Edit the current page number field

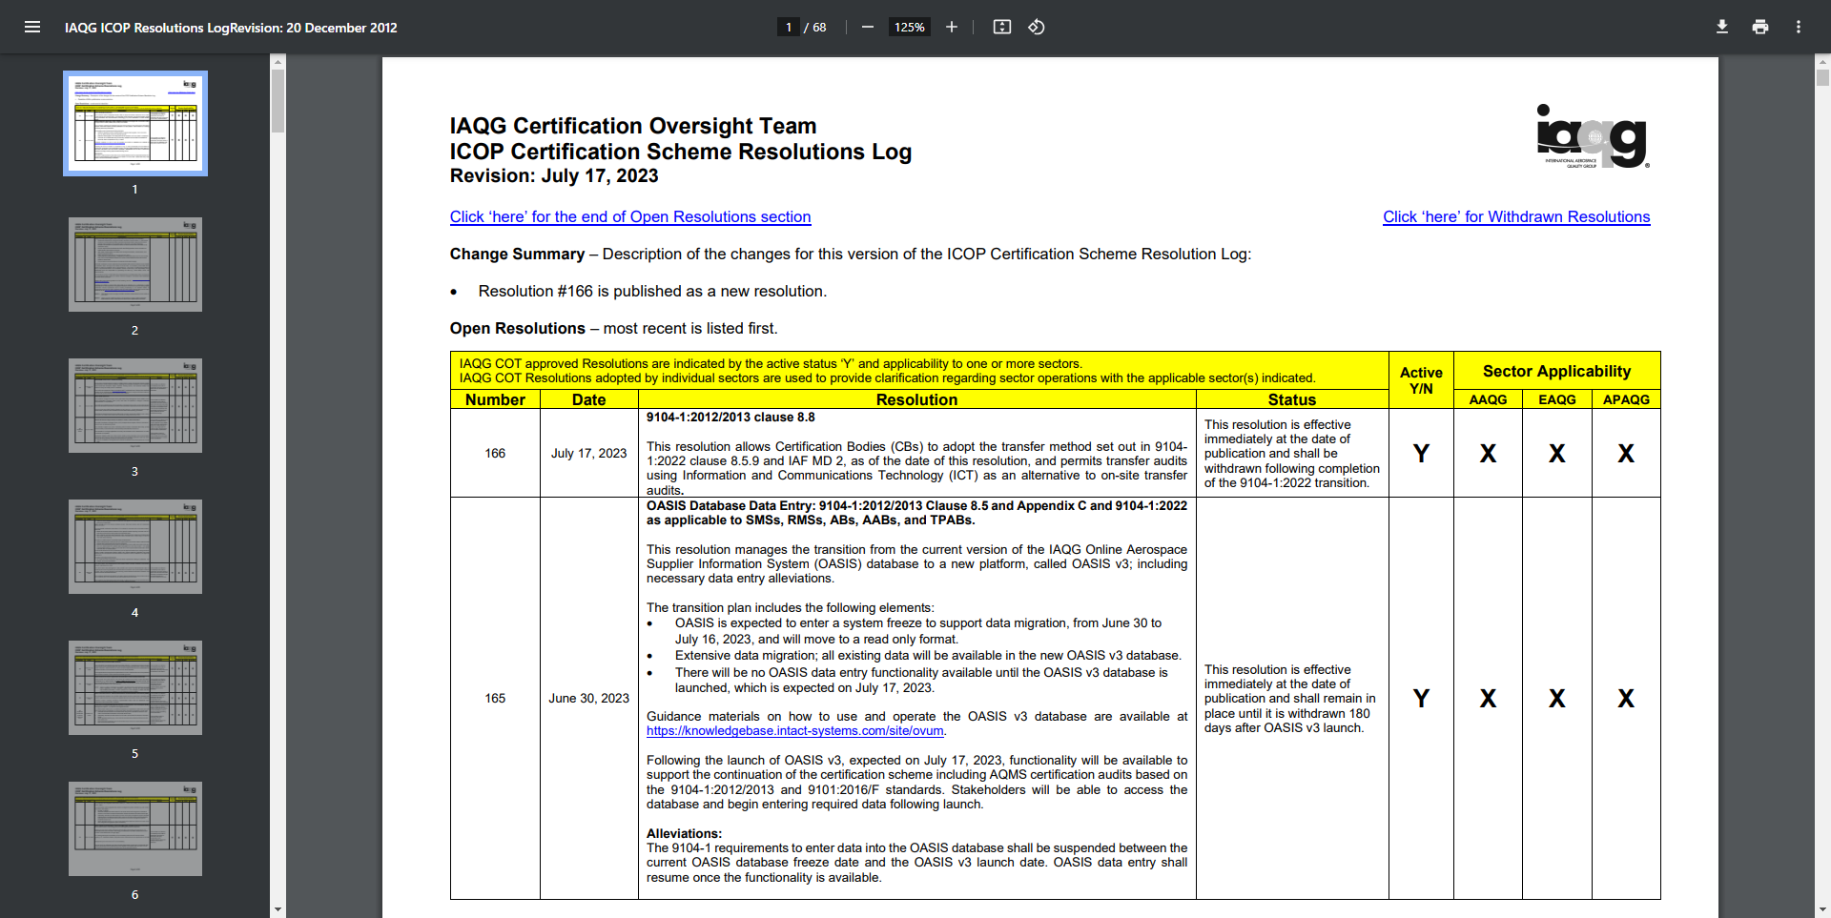coord(789,27)
